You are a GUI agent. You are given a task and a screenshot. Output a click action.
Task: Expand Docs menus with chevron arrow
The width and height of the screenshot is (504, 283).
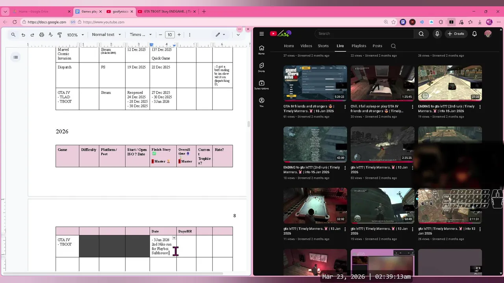coord(238,35)
